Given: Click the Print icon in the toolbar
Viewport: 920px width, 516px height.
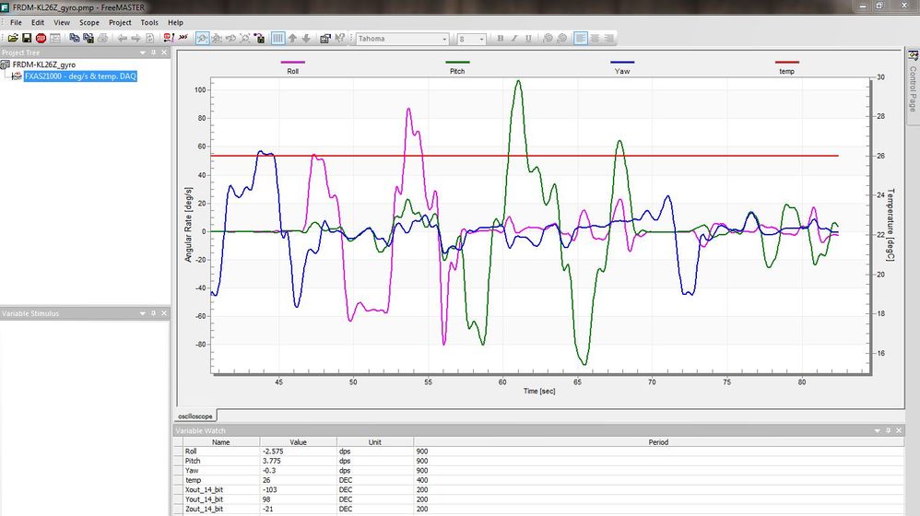Looking at the screenshot, I should click(102, 38).
